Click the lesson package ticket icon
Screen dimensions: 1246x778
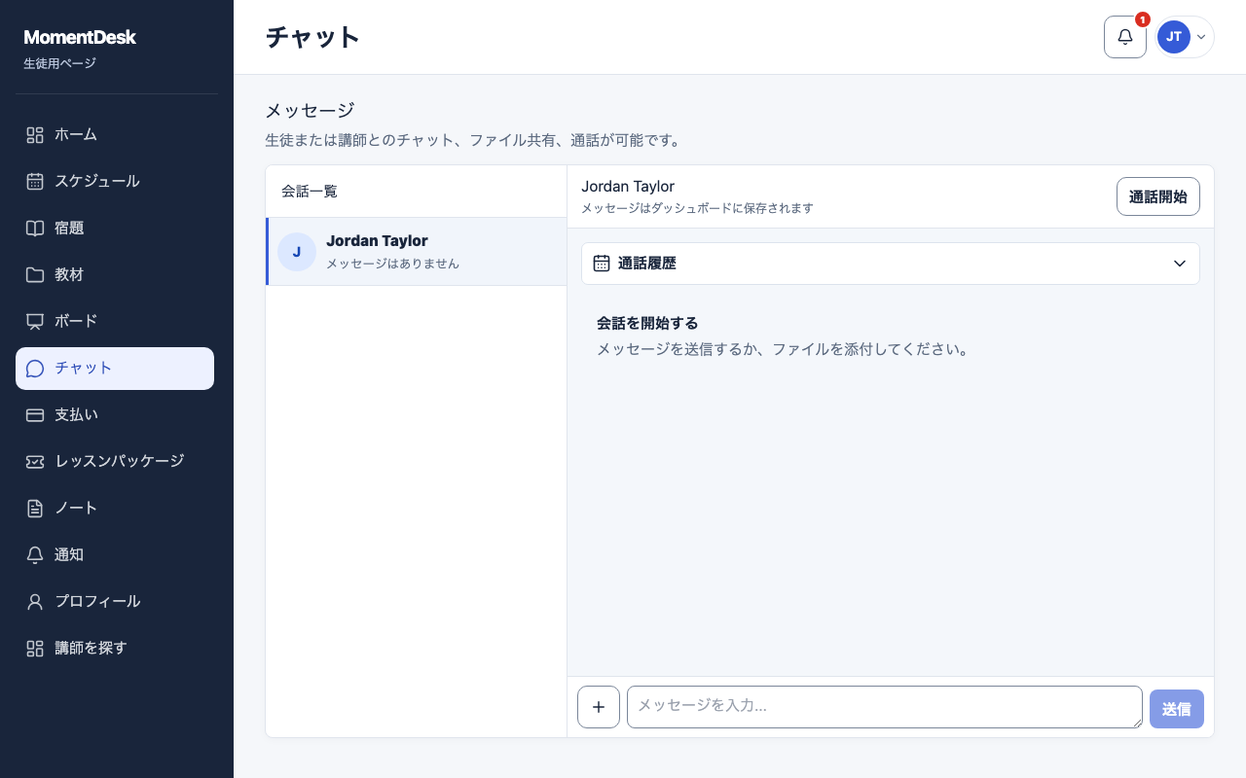tap(35, 462)
